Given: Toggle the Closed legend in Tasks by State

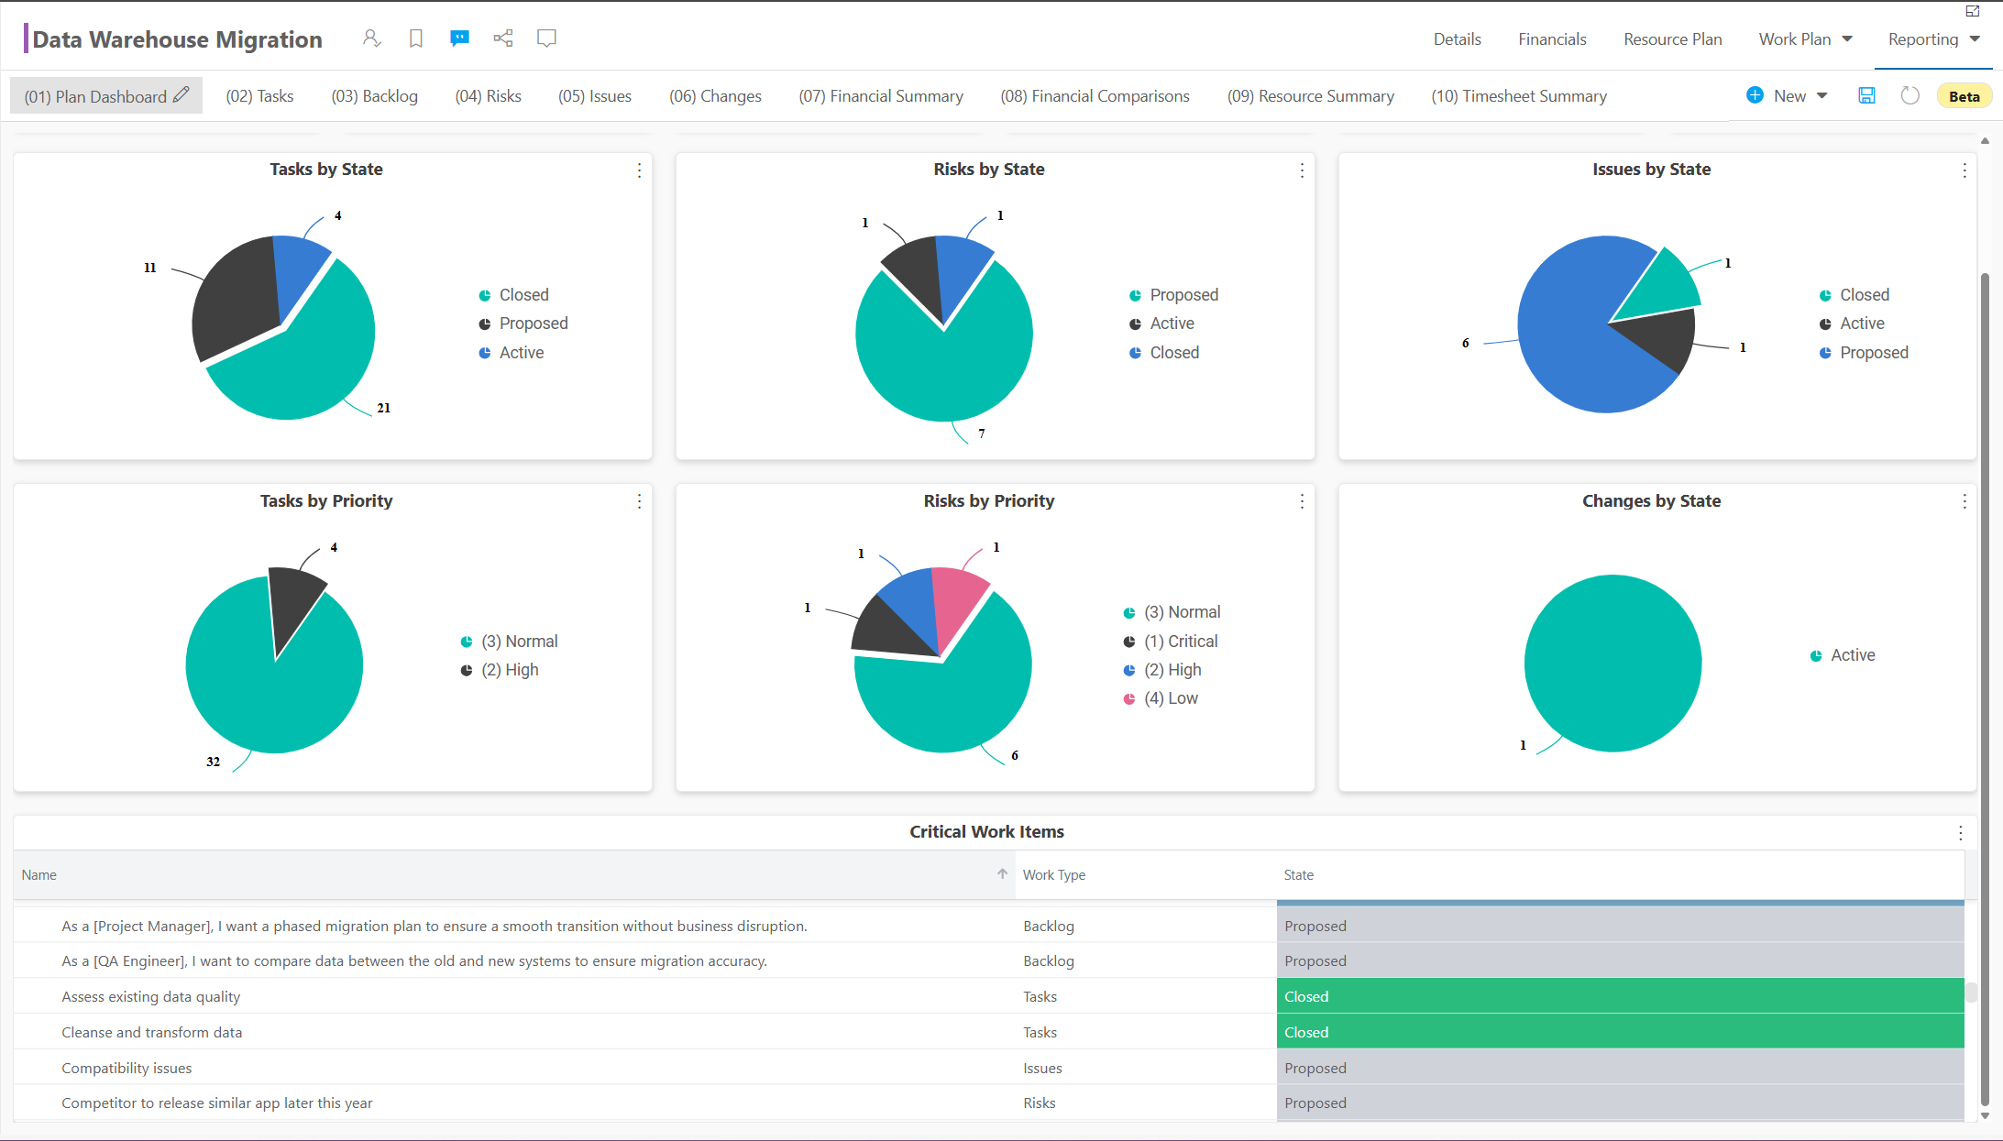Looking at the screenshot, I should click(x=515, y=294).
